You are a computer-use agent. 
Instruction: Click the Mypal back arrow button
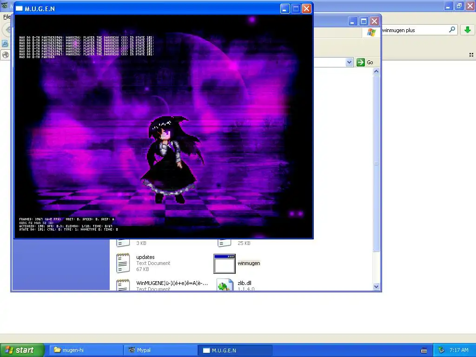[7, 29]
